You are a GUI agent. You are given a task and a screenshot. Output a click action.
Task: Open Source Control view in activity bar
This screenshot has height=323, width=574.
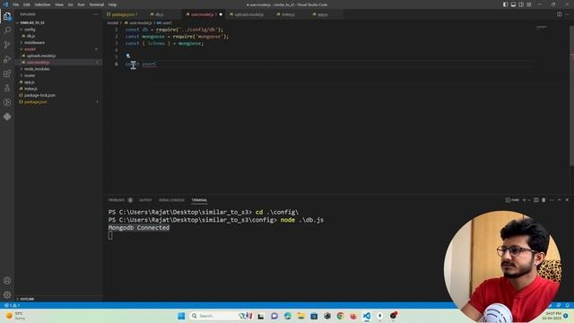[7, 45]
